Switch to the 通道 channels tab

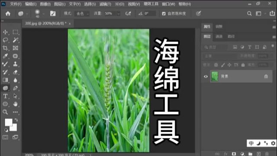219,36
